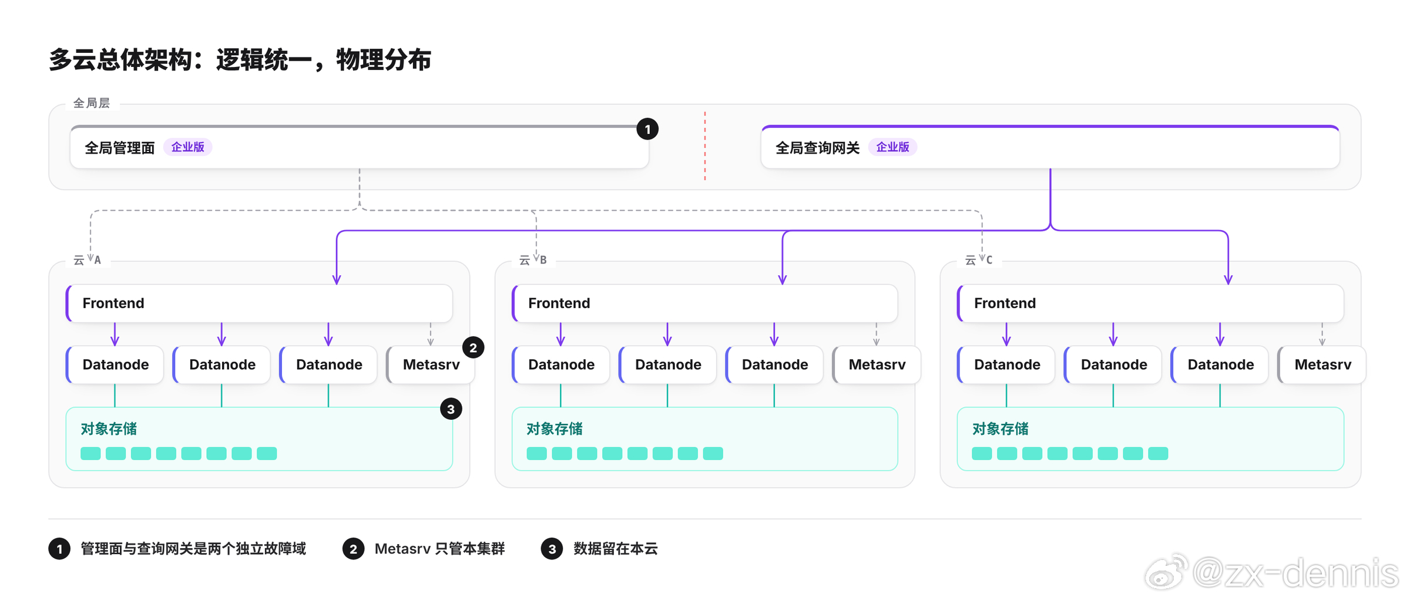Select the Datanode adjacent to Metasrv in 云 A
1410x604 pixels.
tap(328, 365)
